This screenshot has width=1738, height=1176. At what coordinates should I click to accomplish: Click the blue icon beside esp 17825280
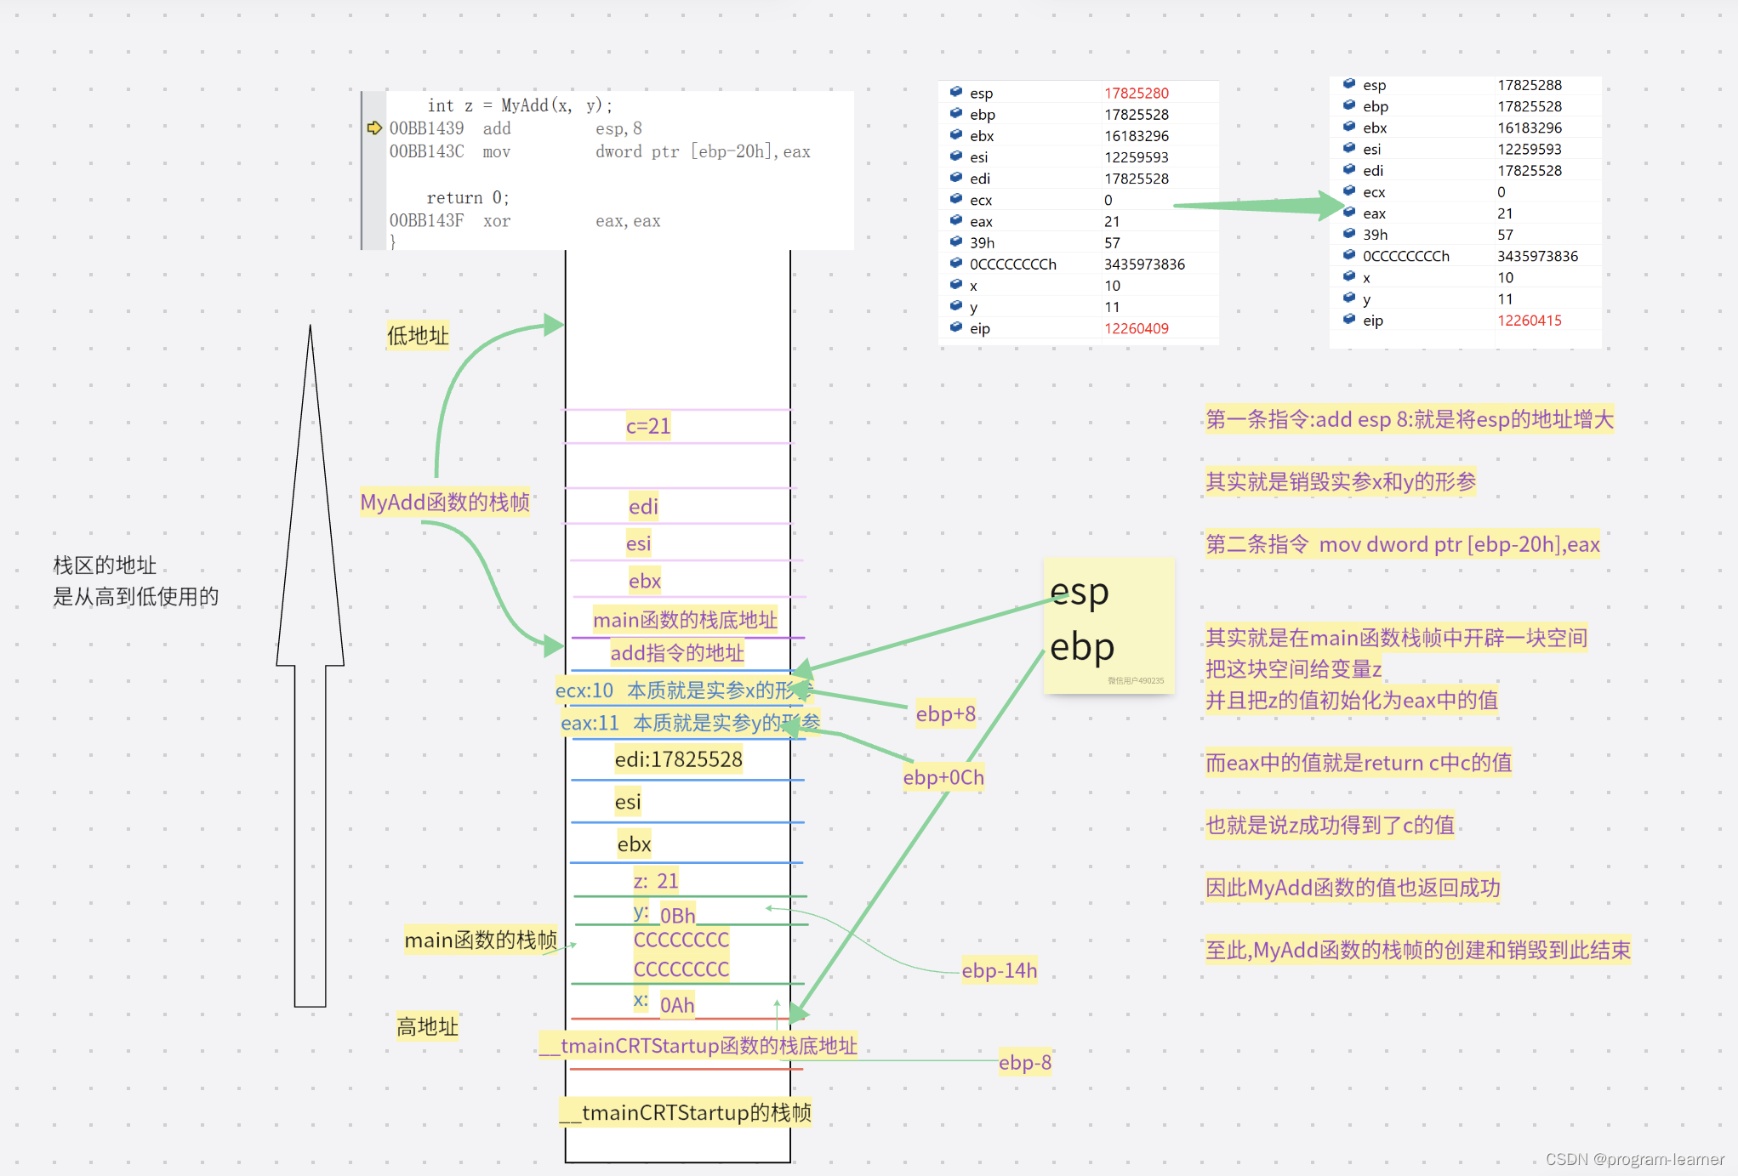click(x=956, y=92)
